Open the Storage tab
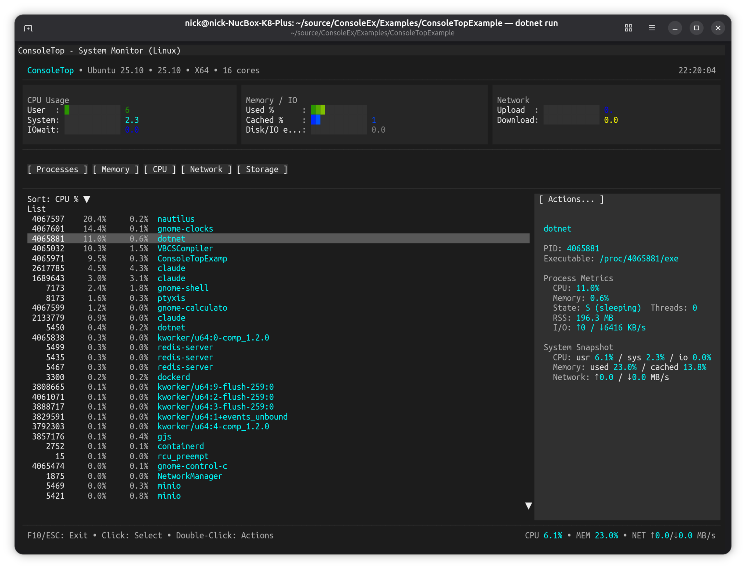746x569 pixels. (x=262, y=169)
